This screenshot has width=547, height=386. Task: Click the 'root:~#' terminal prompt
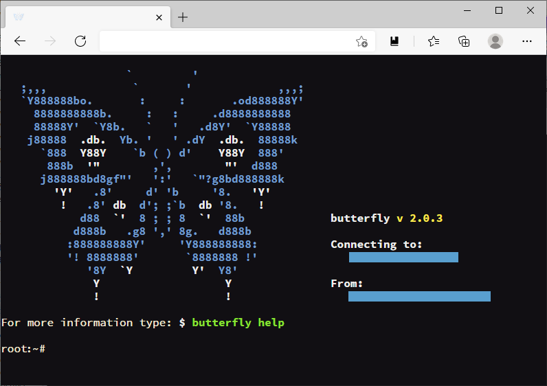(x=23, y=349)
